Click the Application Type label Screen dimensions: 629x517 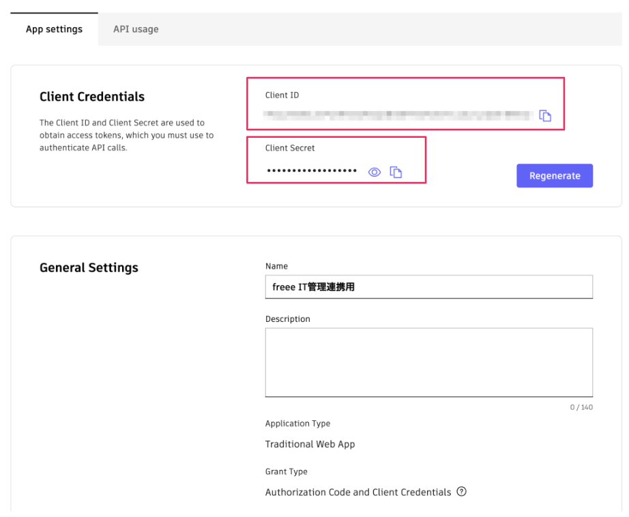pyautogui.click(x=297, y=424)
